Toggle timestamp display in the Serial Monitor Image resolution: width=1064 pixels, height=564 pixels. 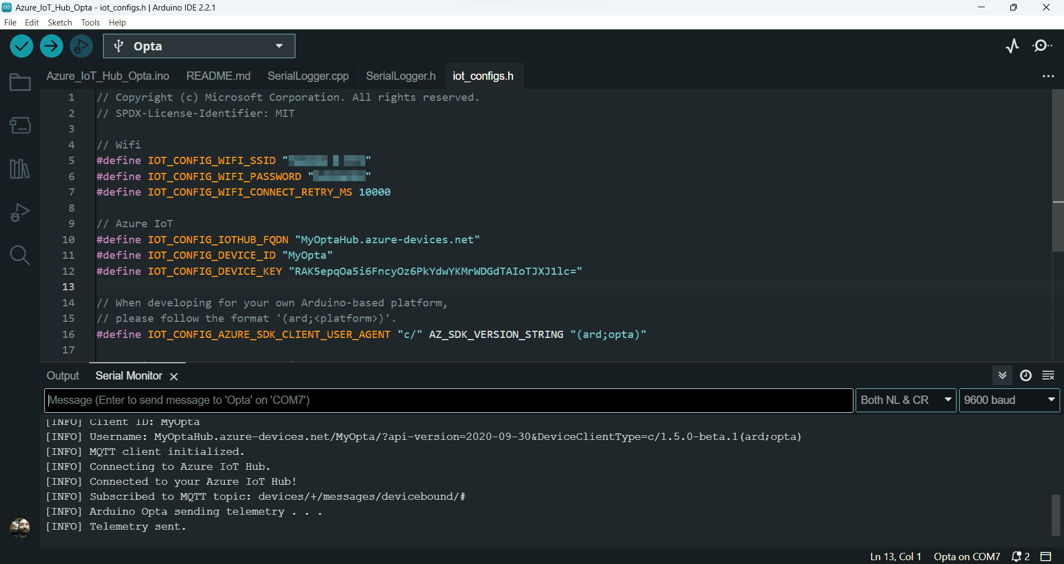point(1026,376)
